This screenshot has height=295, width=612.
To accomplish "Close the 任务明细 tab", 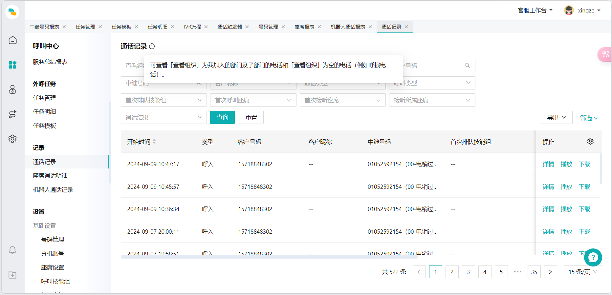I will coord(173,27).
